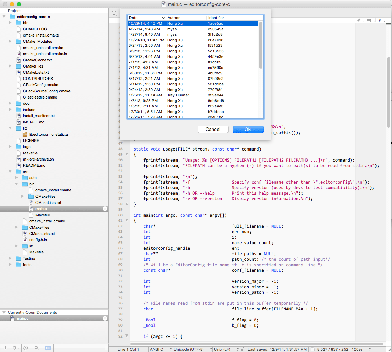Cancel the revision selection dialog
392x352 pixels.
click(x=213, y=129)
